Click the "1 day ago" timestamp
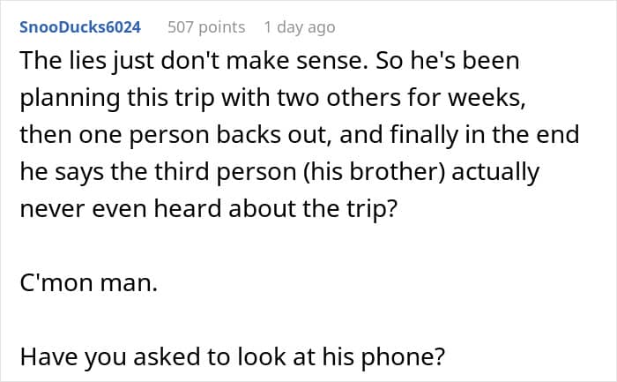 [300, 27]
